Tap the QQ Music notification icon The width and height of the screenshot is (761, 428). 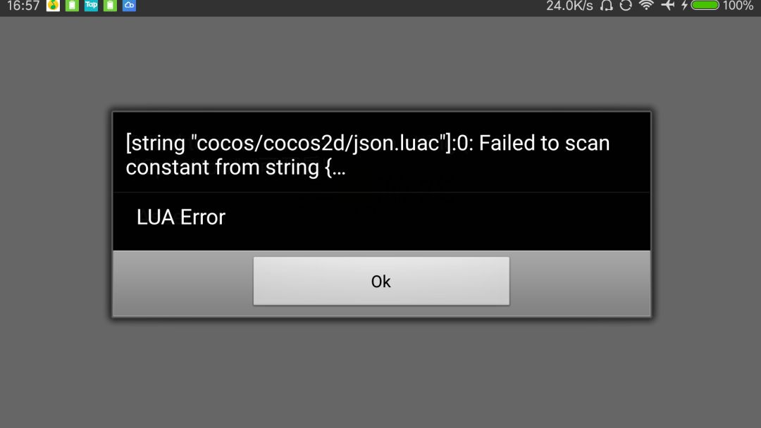pos(53,6)
